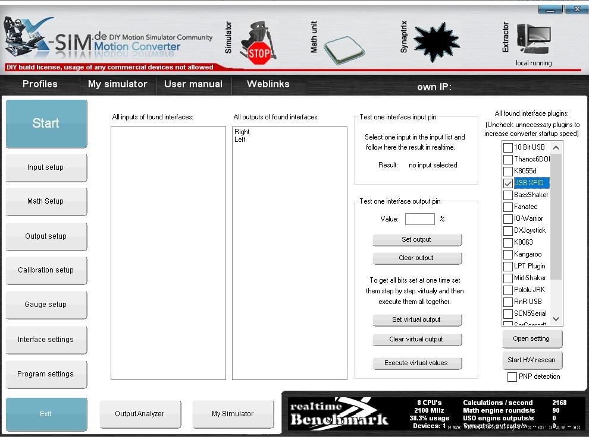
Task: Focus the output Value percent field
Action: [x=420, y=219]
